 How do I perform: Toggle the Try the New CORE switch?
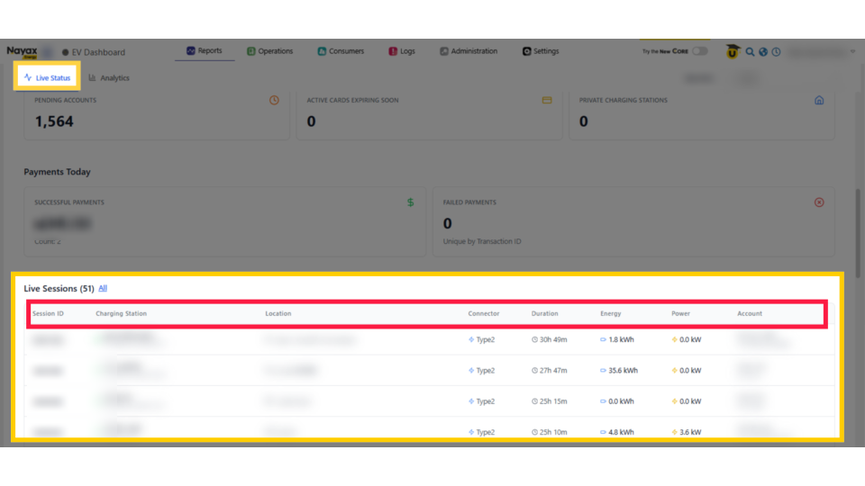(x=699, y=51)
